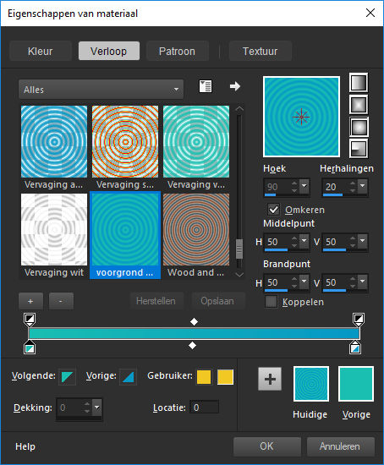Click the gradient color bar

click(x=194, y=333)
